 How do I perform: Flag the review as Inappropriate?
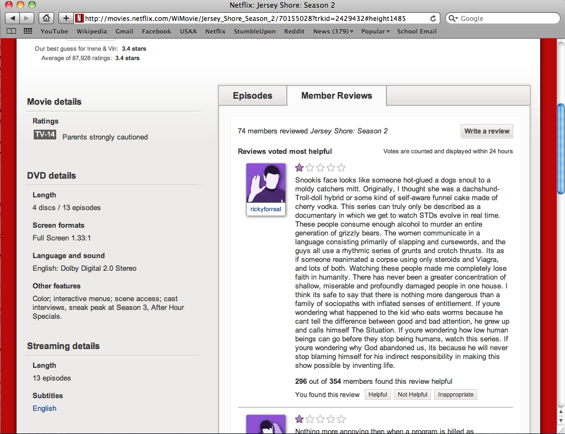pos(455,394)
